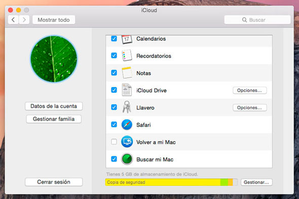Click the Volver a mi Mac label
The height and width of the screenshot is (199, 299).
tap(156, 142)
